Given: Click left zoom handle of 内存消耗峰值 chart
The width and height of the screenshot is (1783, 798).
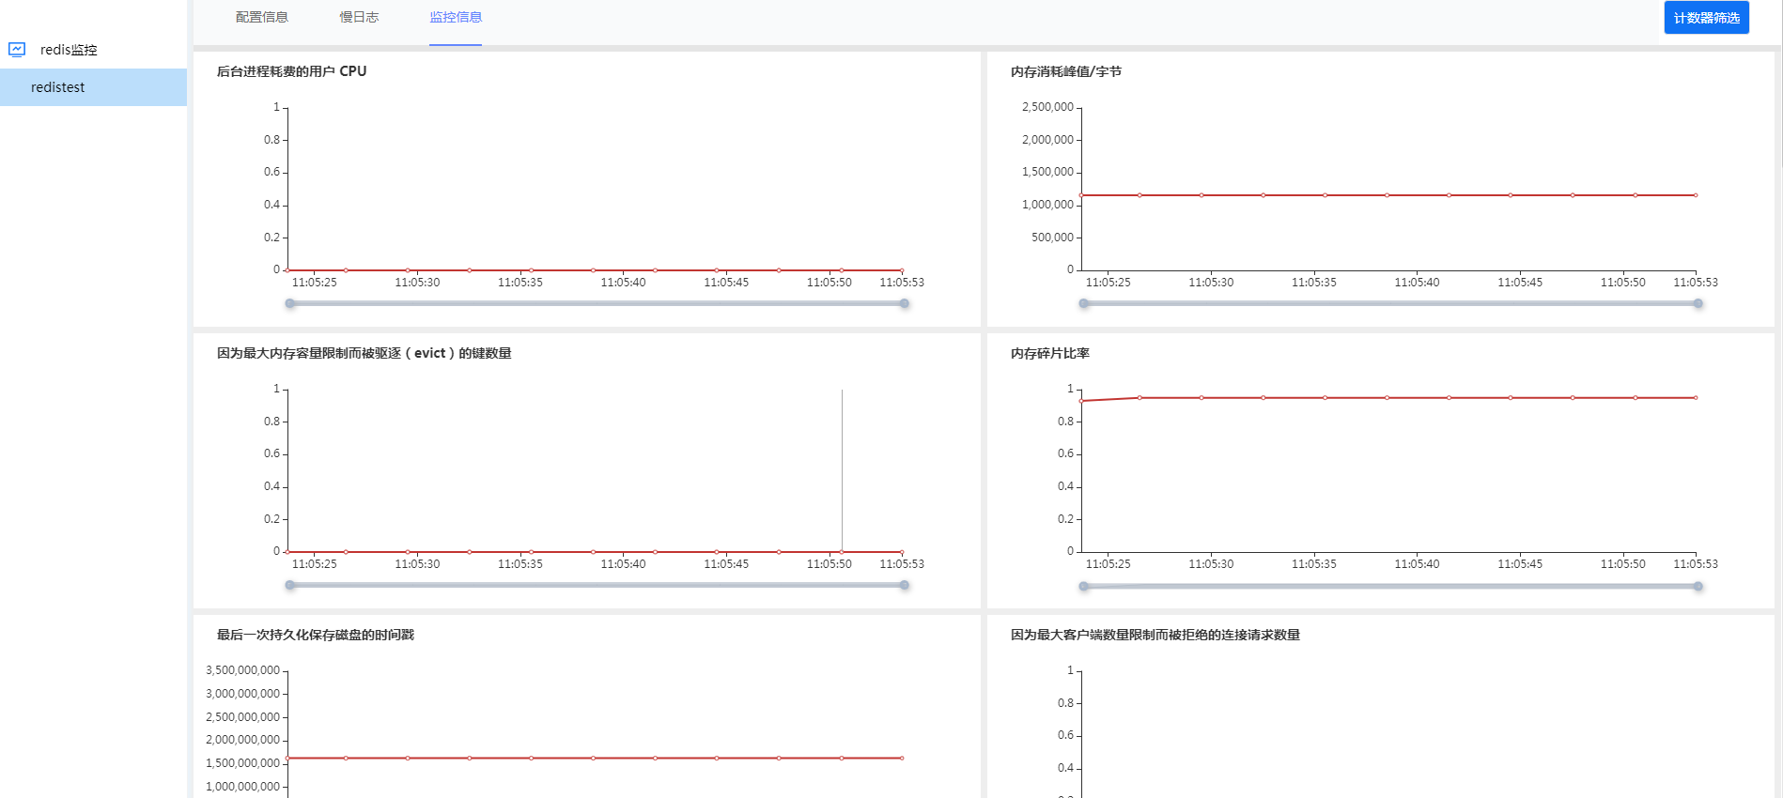Looking at the screenshot, I should (1084, 303).
